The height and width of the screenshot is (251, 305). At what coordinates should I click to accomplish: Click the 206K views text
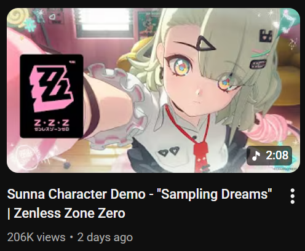[x=36, y=237]
